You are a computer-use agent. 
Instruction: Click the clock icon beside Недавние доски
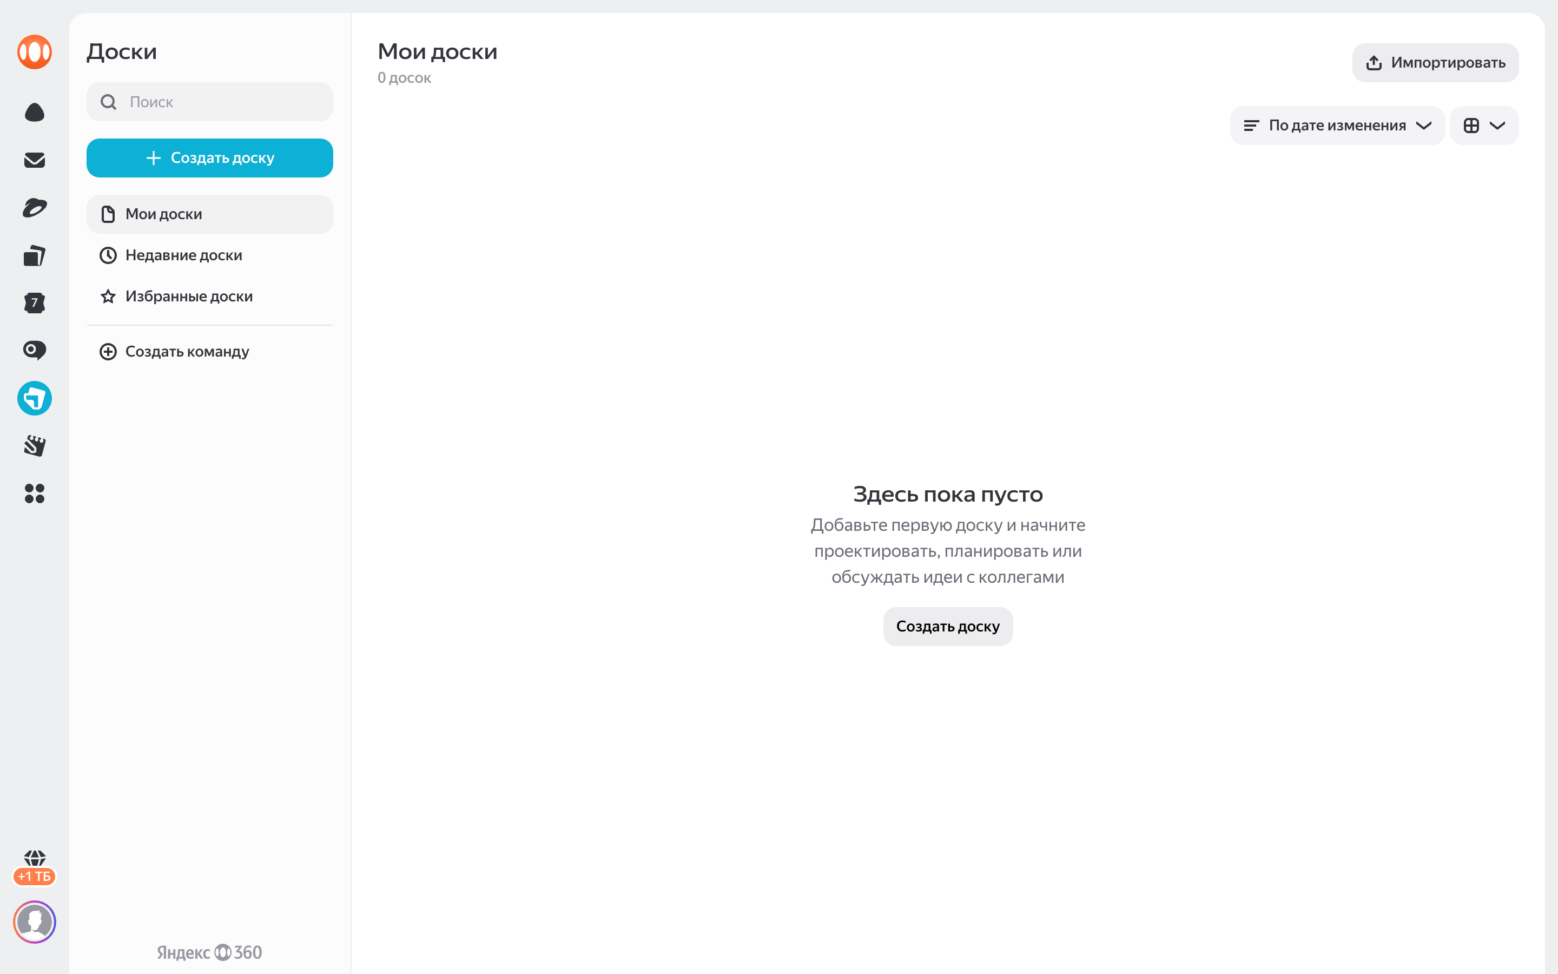pos(108,255)
